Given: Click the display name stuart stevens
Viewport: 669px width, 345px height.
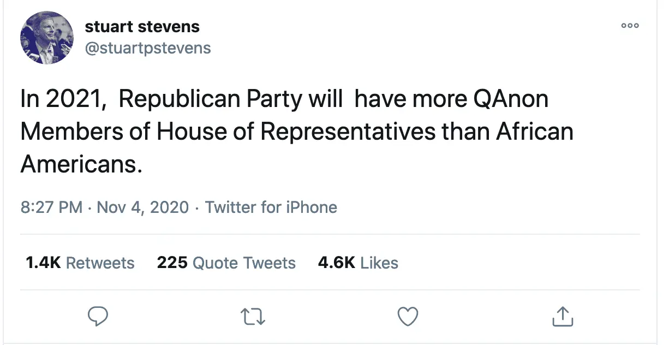Looking at the screenshot, I should [142, 26].
